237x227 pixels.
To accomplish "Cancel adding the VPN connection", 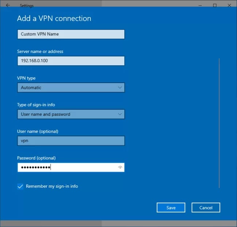I will tap(206, 208).
